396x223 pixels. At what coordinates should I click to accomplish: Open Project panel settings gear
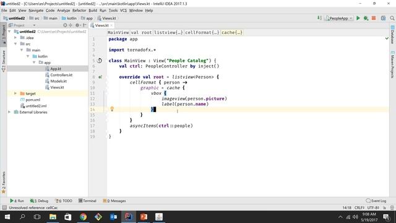(x=77, y=25)
